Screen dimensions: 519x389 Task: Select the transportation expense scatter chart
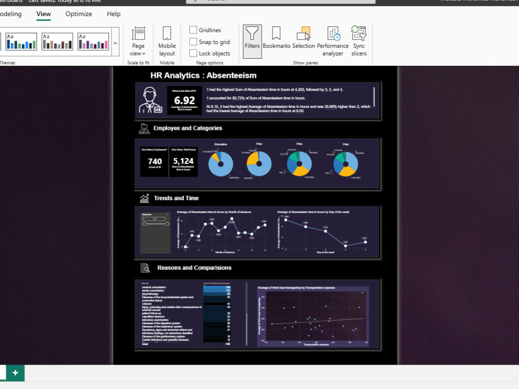click(x=313, y=316)
